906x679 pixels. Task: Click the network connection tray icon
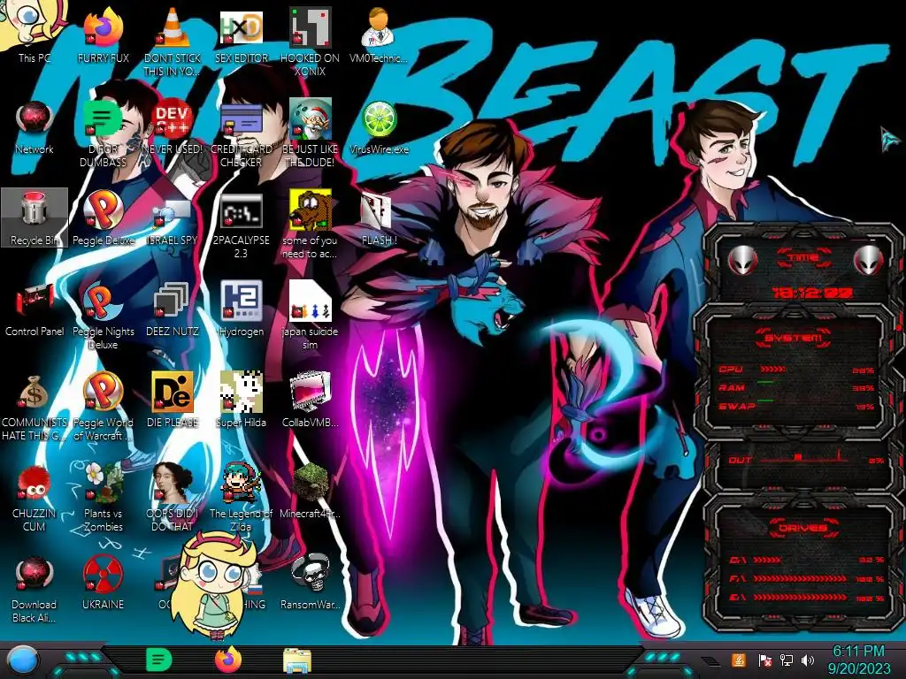tap(787, 660)
